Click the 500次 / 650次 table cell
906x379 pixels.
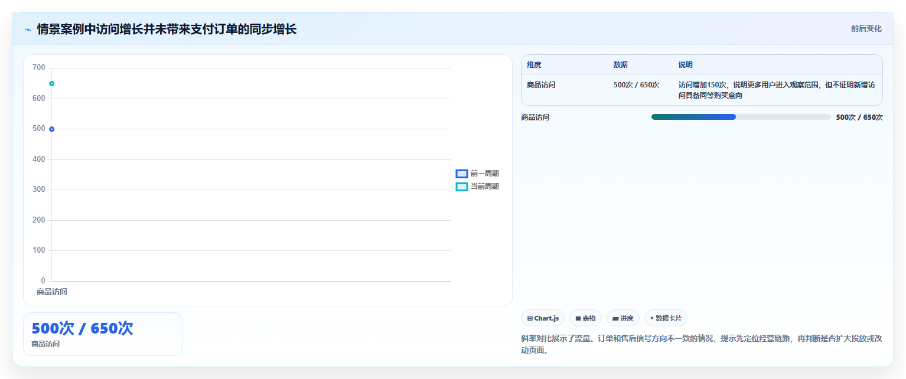[x=636, y=85]
